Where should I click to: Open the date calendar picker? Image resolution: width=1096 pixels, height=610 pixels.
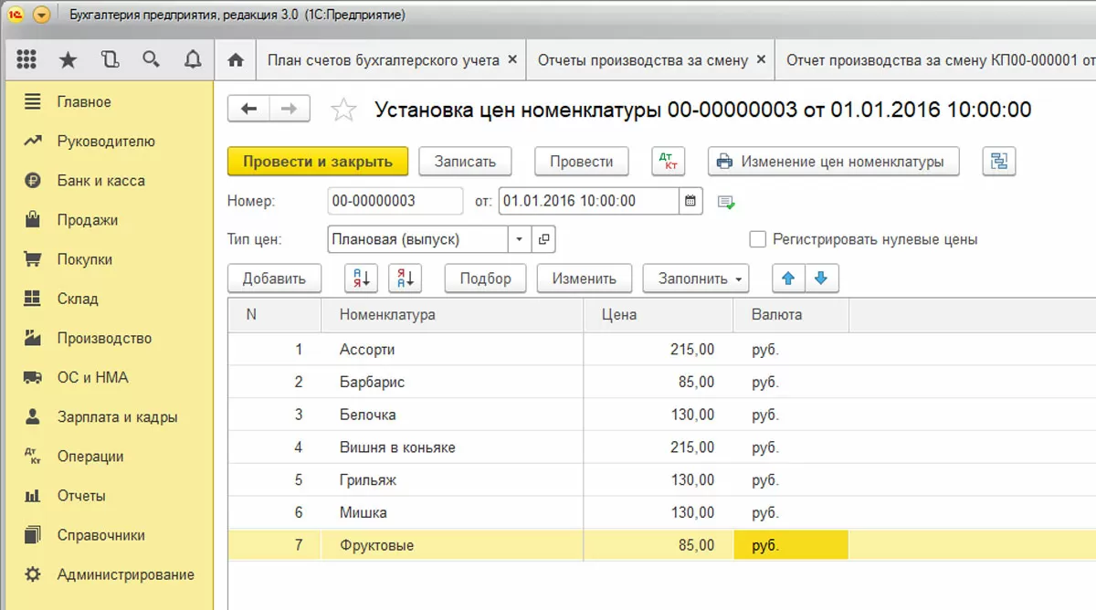click(690, 201)
